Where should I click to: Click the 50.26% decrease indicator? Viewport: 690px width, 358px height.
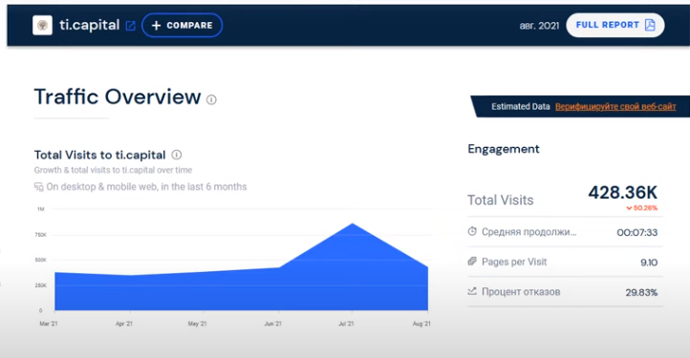[x=642, y=208]
